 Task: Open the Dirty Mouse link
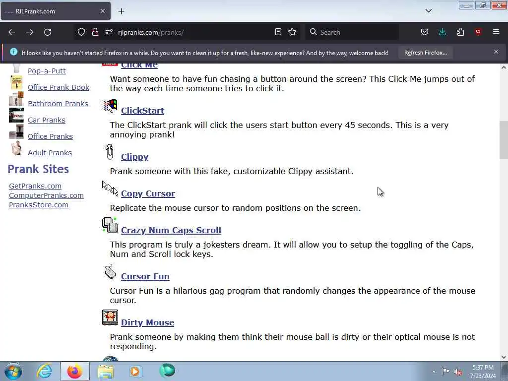click(x=148, y=322)
